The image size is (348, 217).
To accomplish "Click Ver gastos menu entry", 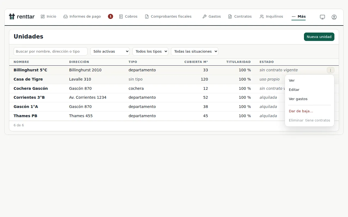I will point(309,99).
